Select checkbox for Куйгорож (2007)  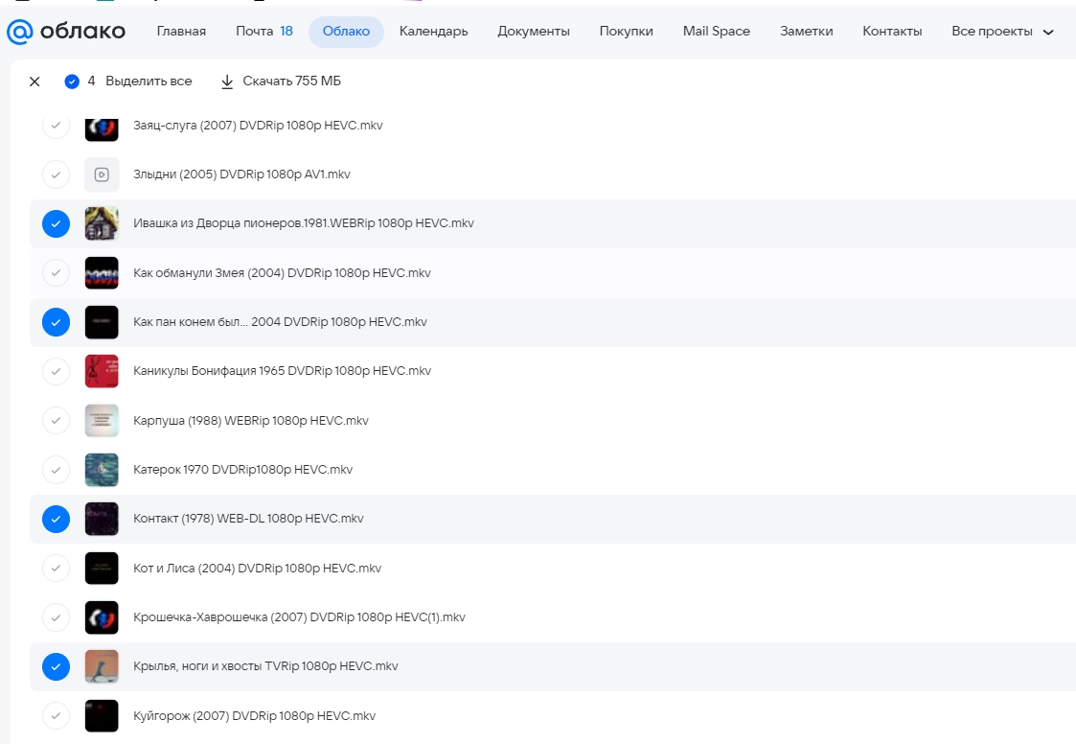(x=57, y=716)
